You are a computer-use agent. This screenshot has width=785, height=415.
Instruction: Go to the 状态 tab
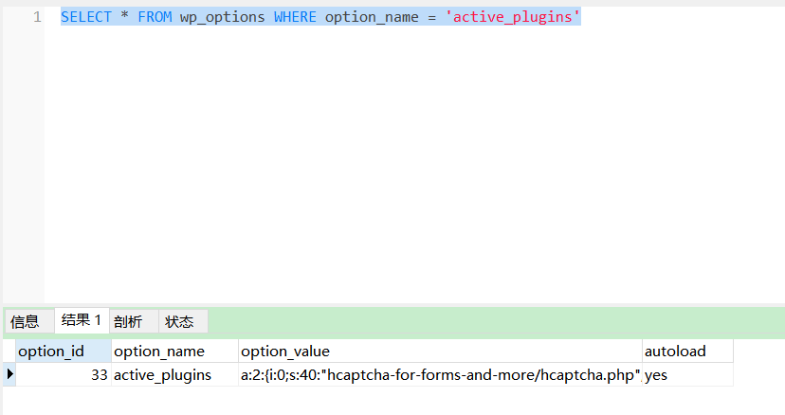coord(179,321)
